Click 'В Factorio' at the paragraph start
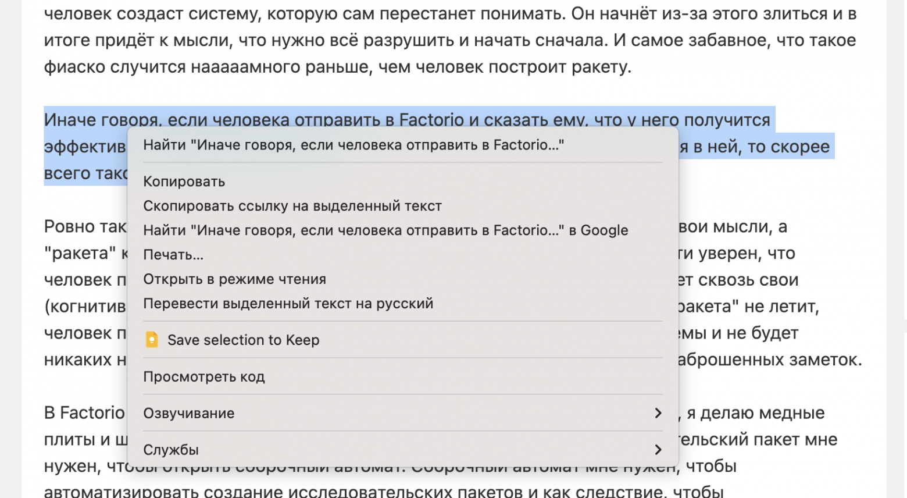 tap(84, 412)
